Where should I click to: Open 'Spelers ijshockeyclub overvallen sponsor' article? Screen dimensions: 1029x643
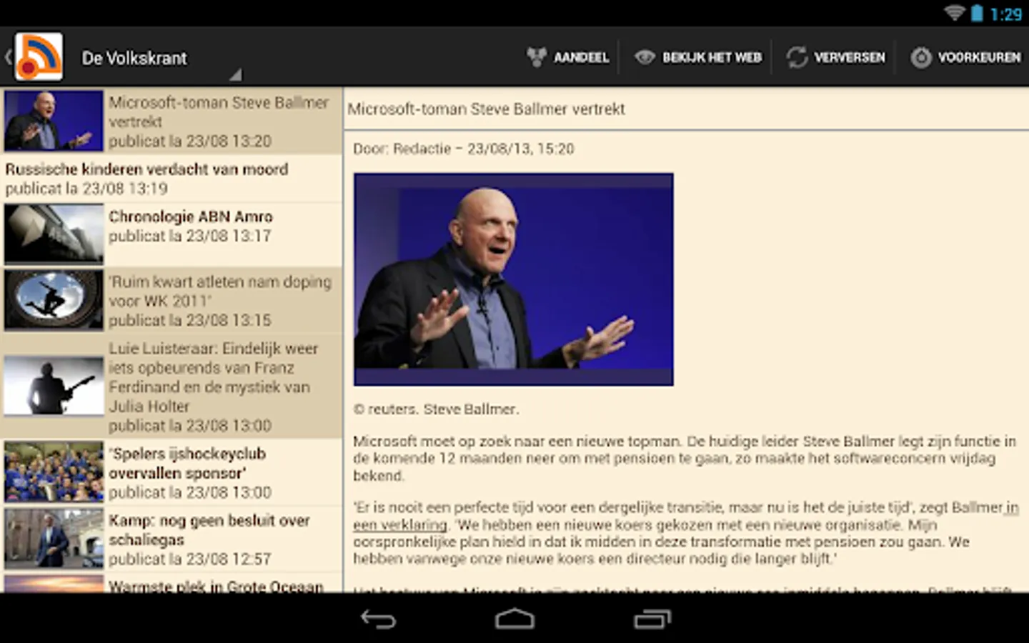[171, 472]
